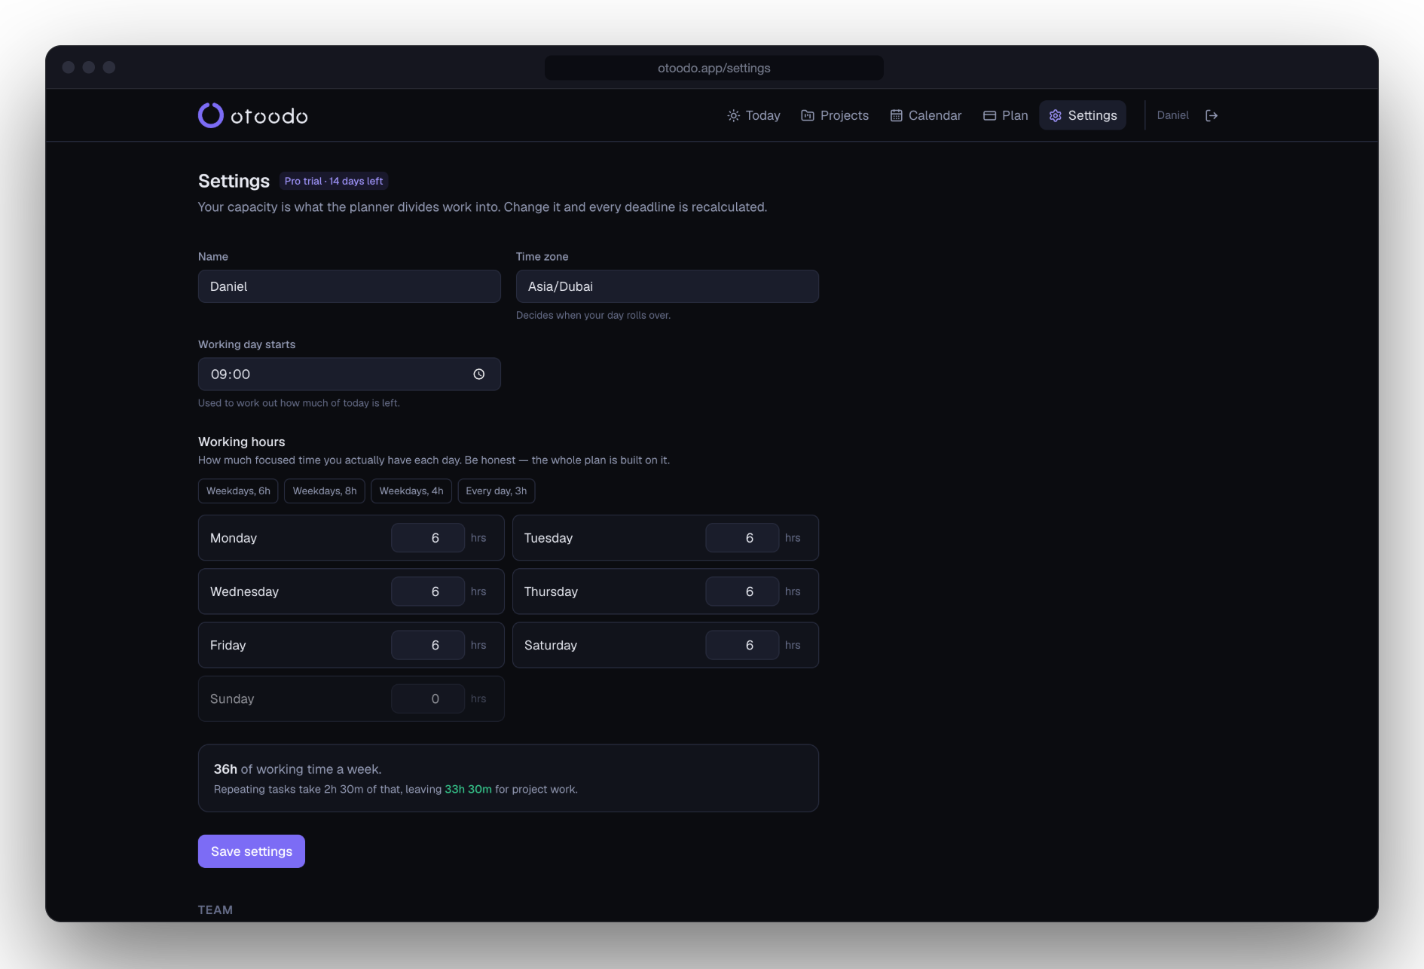Open the time picker clock icon

pyautogui.click(x=478, y=374)
